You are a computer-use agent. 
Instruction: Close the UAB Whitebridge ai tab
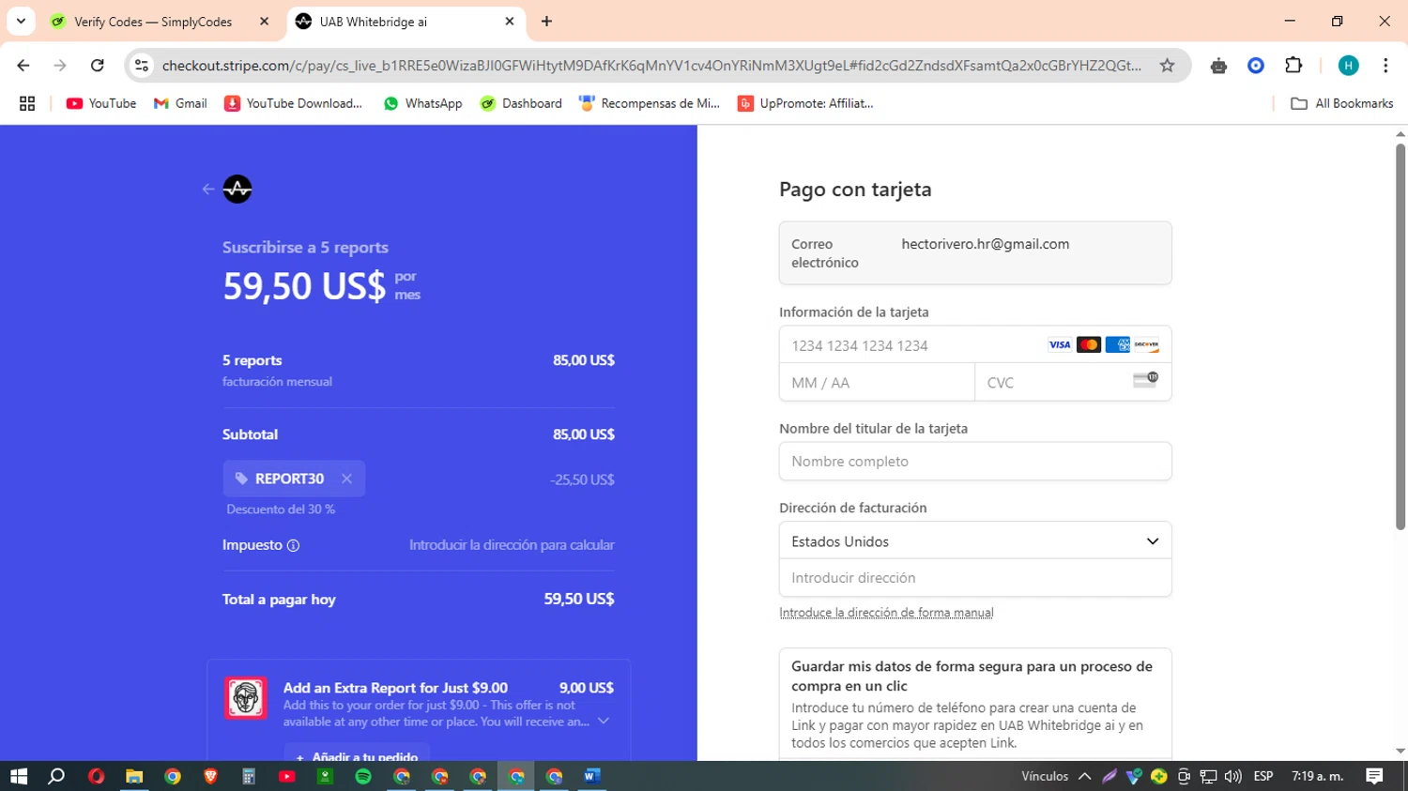[510, 22]
